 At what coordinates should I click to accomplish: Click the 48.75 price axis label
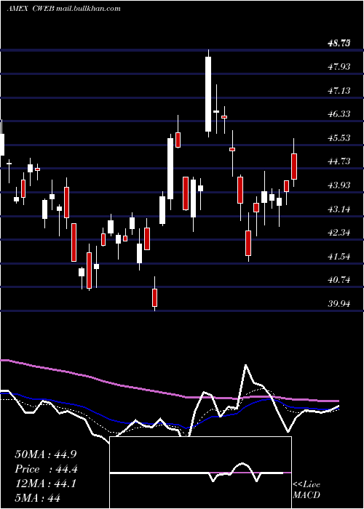point(339,43)
